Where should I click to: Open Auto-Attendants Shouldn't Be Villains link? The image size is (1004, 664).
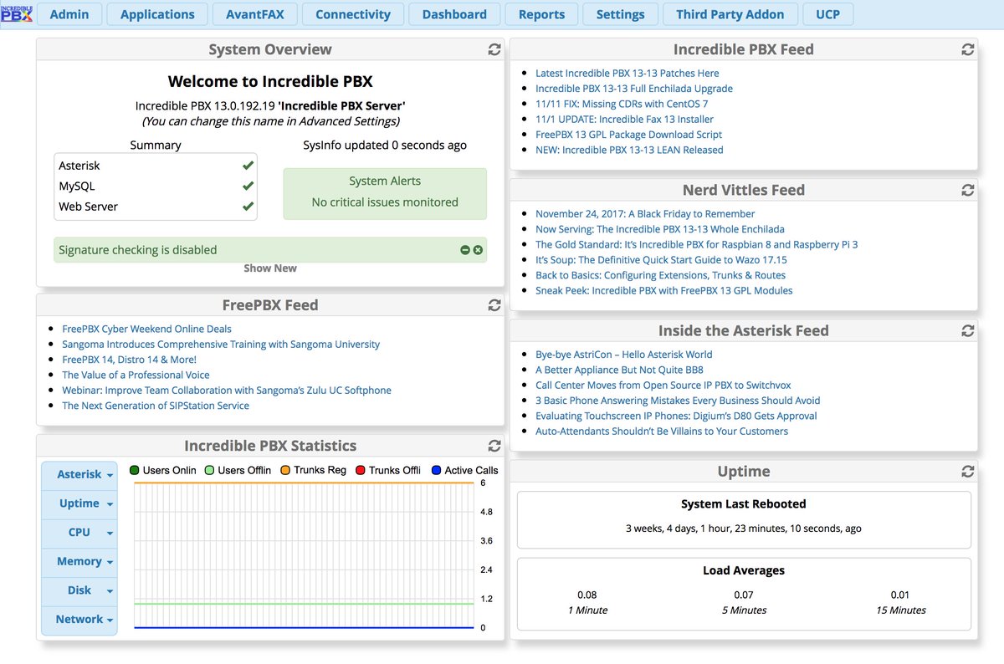click(662, 432)
